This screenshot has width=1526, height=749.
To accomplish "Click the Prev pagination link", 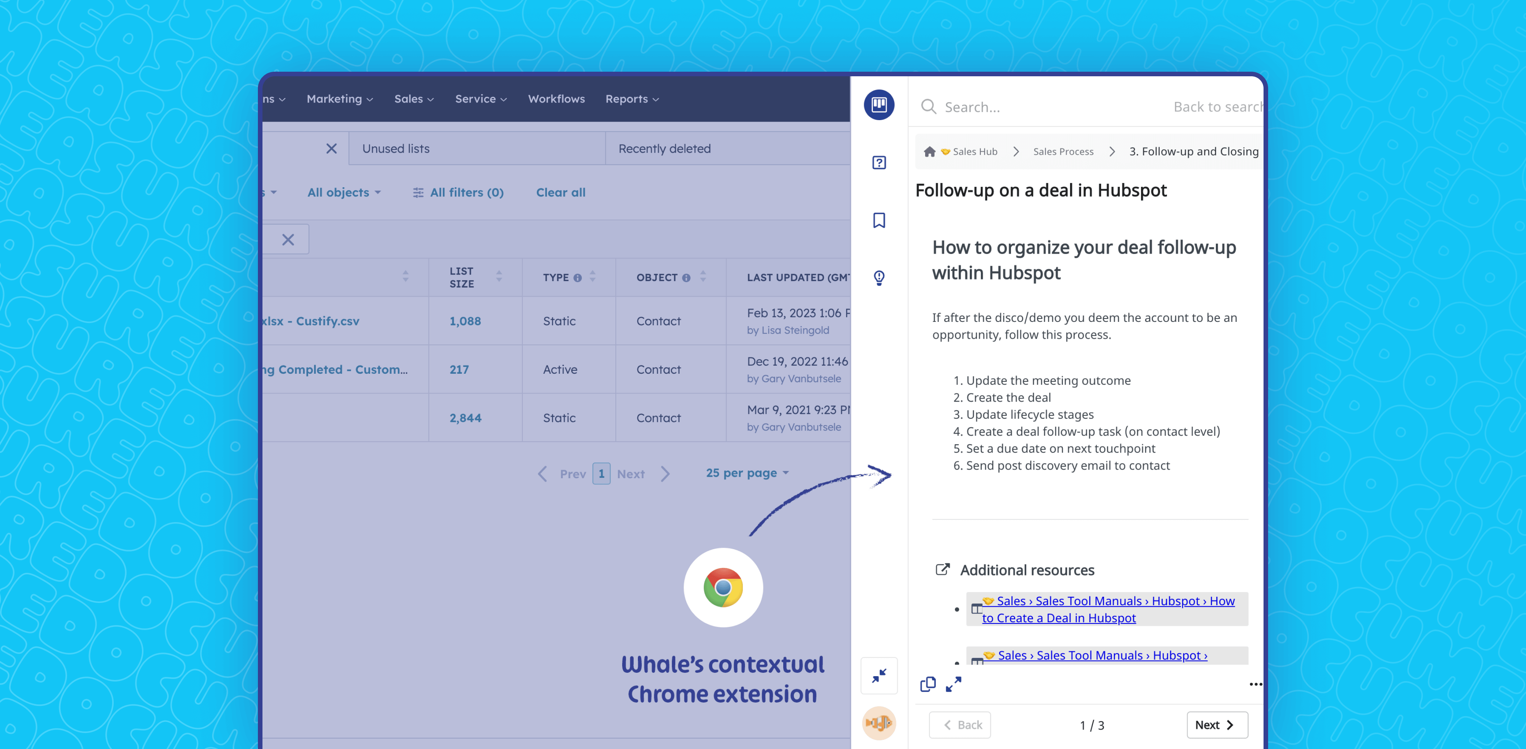I will pos(572,474).
